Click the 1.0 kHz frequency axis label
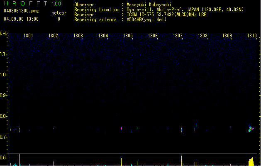 pos(3,75)
